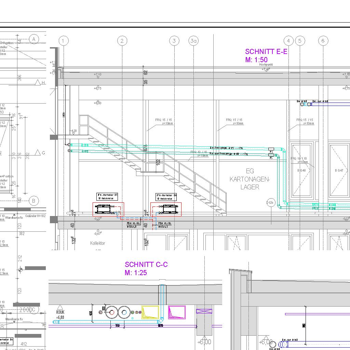Image resolution: width=350 pixels, height=350 pixels.
Task: Click the purple crossed-box symbol
Action: [204, 311]
